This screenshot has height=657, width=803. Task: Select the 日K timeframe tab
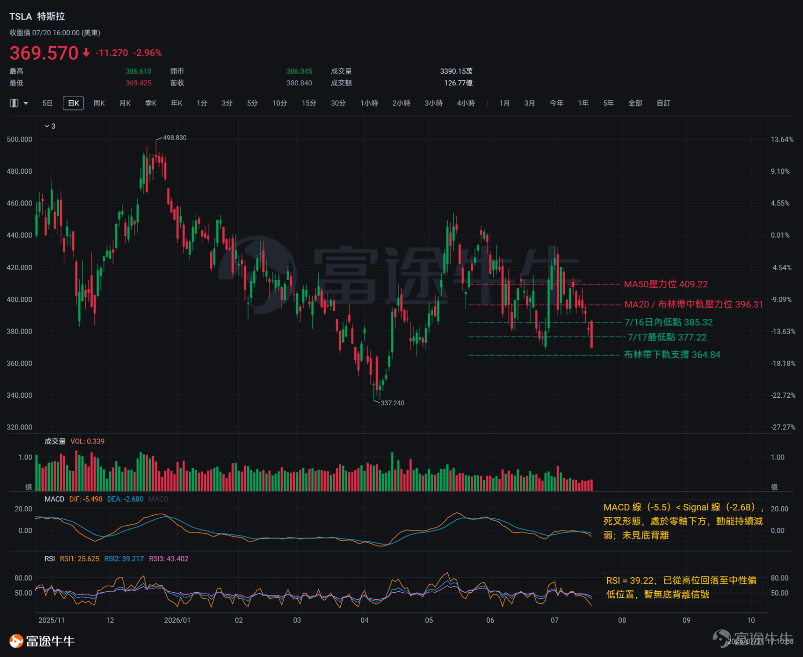[73, 103]
